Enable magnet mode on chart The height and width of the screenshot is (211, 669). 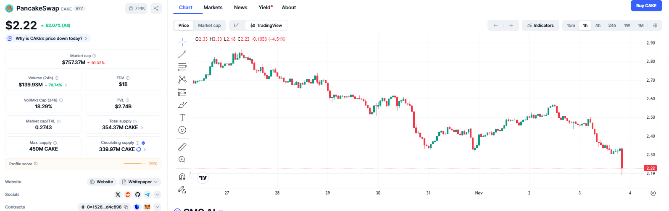182,177
